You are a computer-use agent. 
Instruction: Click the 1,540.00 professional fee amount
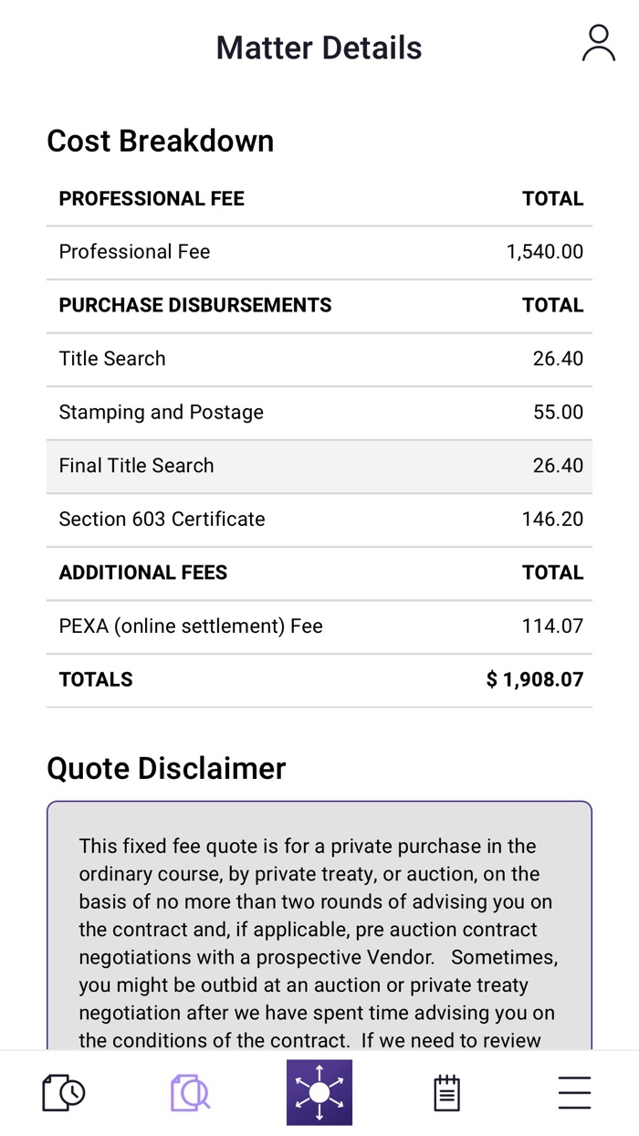coord(545,252)
